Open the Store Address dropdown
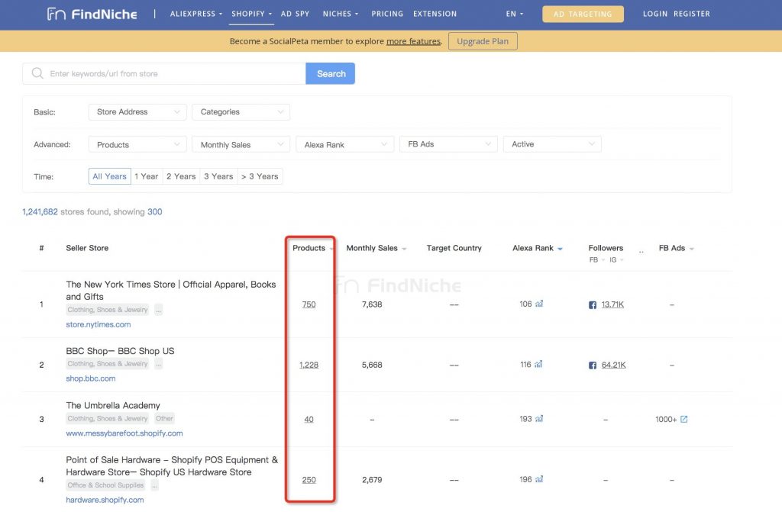Viewport: 782px width, 512px height. (137, 112)
